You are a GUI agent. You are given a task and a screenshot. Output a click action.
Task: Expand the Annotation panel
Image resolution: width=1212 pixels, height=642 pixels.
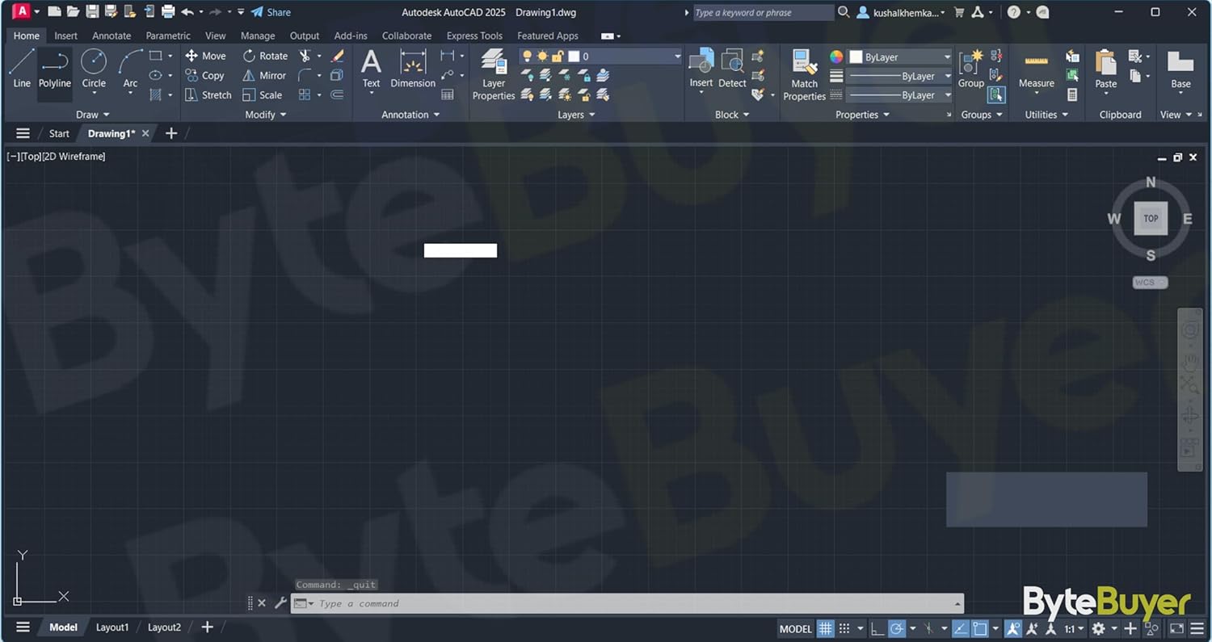point(410,115)
